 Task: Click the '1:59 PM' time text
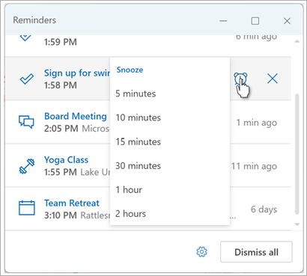coord(61,42)
